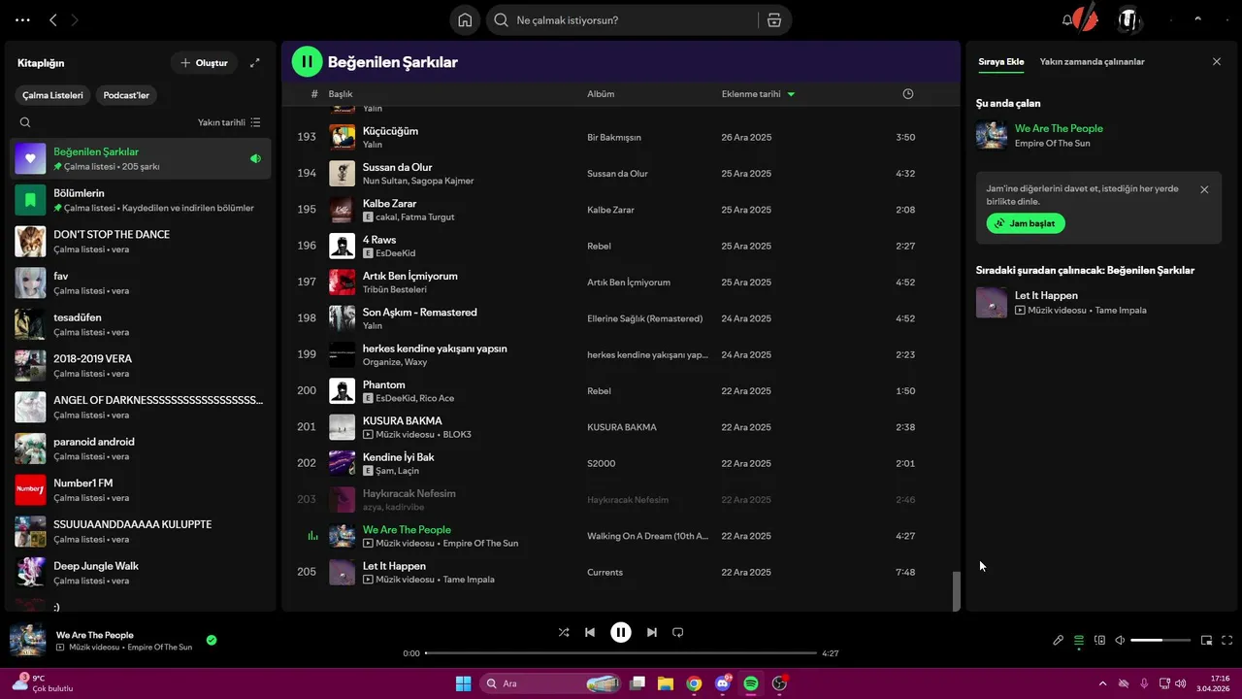Screen dimensions: 1242x699
Task: Expand the library panel to full view
Action: [255, 63]
